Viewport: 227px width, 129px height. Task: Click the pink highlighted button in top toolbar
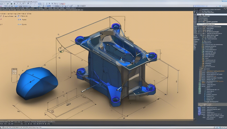pyautogui.click(x=63, y=4)
